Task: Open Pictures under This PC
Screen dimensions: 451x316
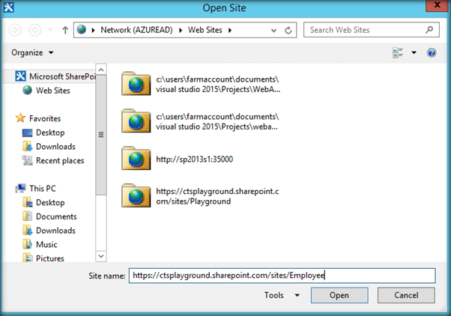Action: [43, 258]
